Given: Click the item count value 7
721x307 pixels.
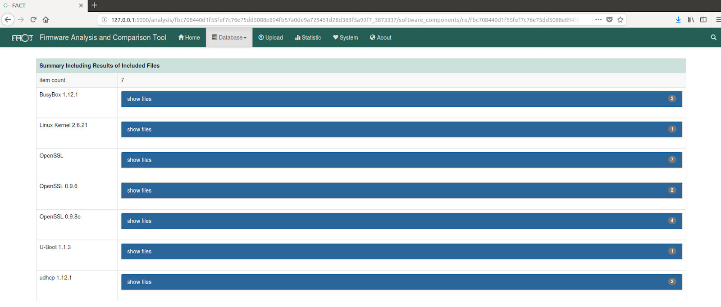Looking at the screenshot, I should 123,80.
